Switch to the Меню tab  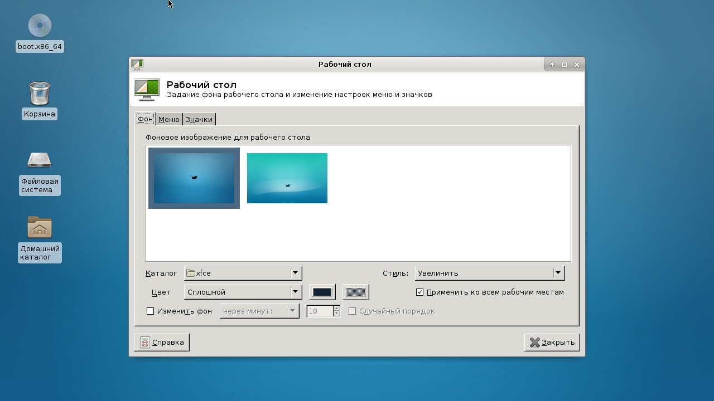[168, 119]
